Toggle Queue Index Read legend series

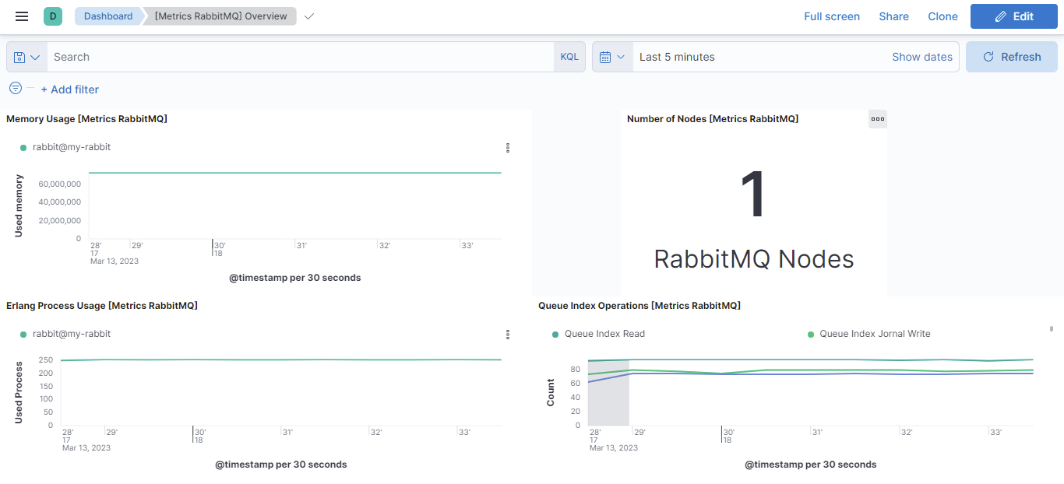pos(598,334)
